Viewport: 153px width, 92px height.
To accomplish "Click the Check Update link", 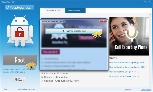I will click(x=146, y=90).
